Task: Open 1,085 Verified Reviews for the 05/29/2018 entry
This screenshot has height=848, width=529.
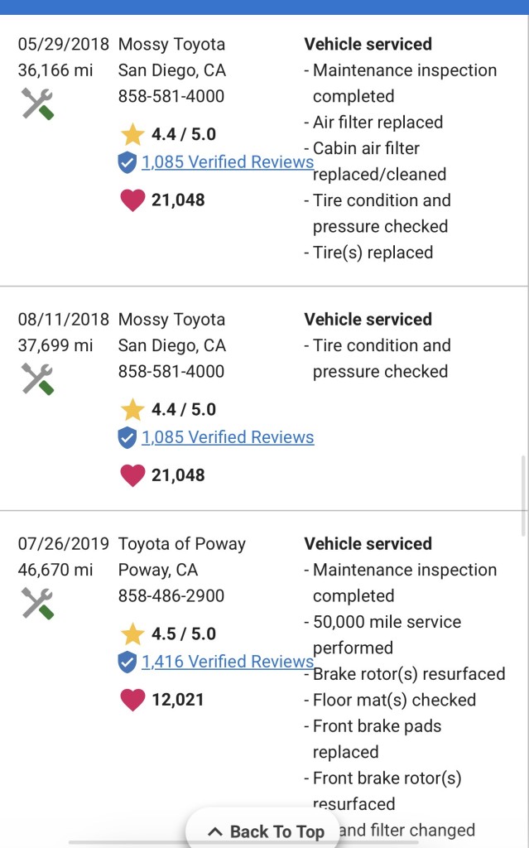Action: pos(228,162)
